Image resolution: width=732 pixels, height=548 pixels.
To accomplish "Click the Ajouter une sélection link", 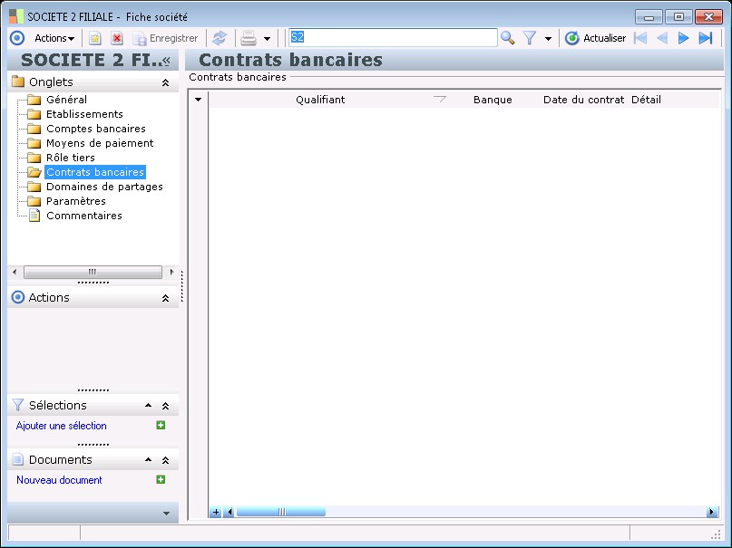I will (x=61, y=426).
